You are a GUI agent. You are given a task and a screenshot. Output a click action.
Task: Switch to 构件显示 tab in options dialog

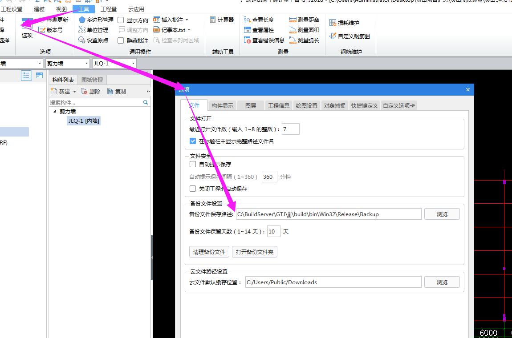point(222,105)
